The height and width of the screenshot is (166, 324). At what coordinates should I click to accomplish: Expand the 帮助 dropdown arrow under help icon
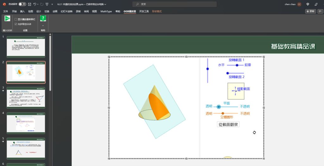coord(43,26)
